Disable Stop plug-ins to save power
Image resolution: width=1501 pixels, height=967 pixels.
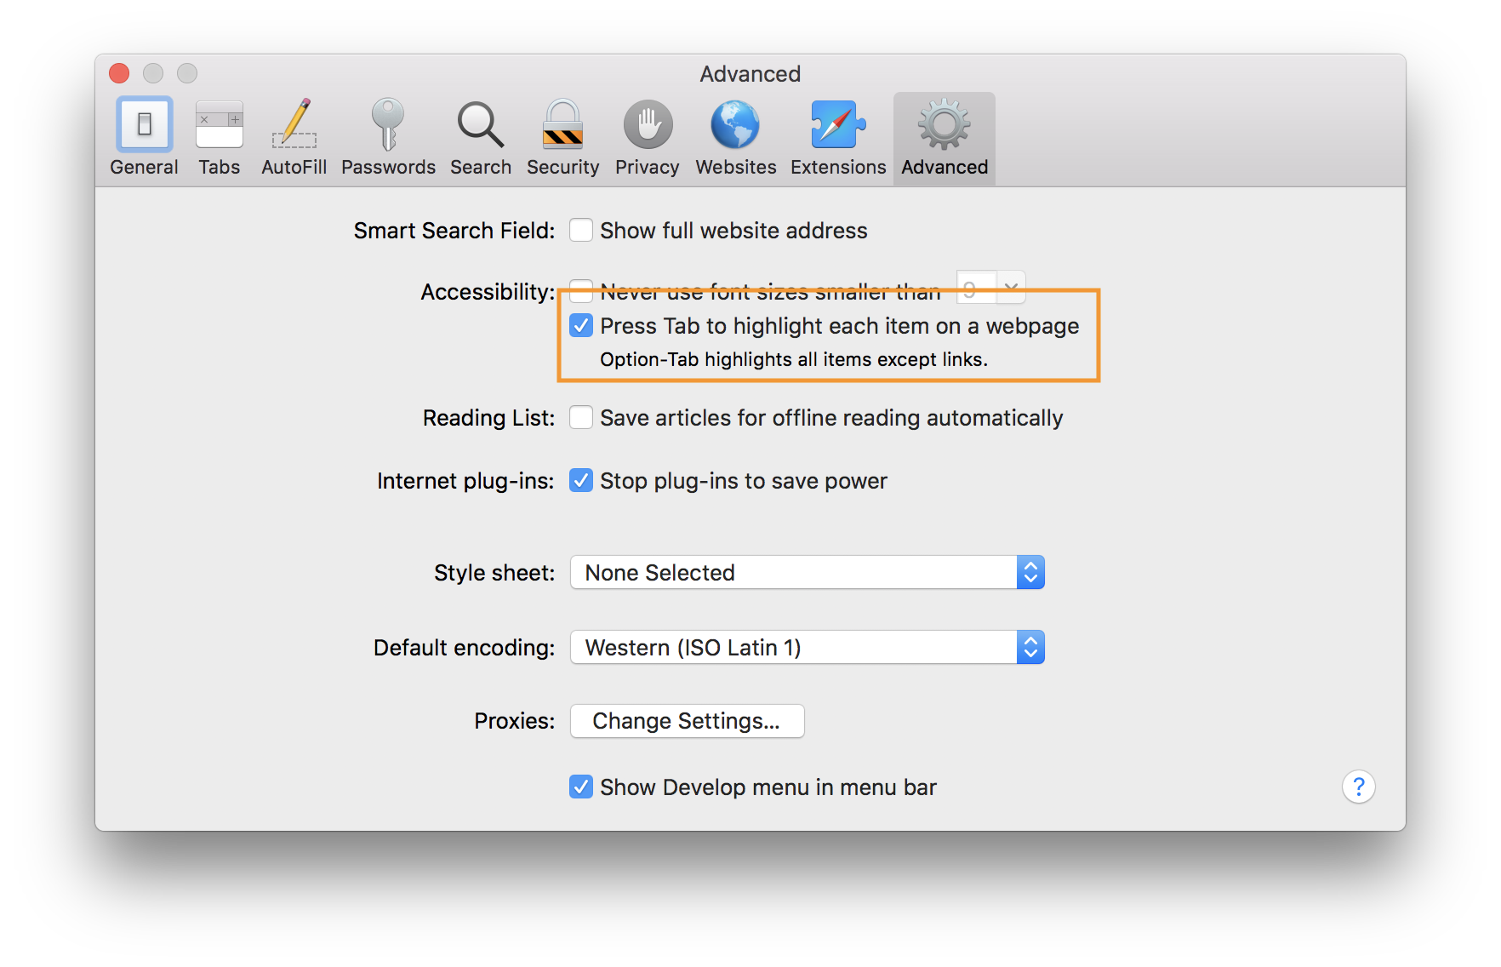click(x=581, y=480)
